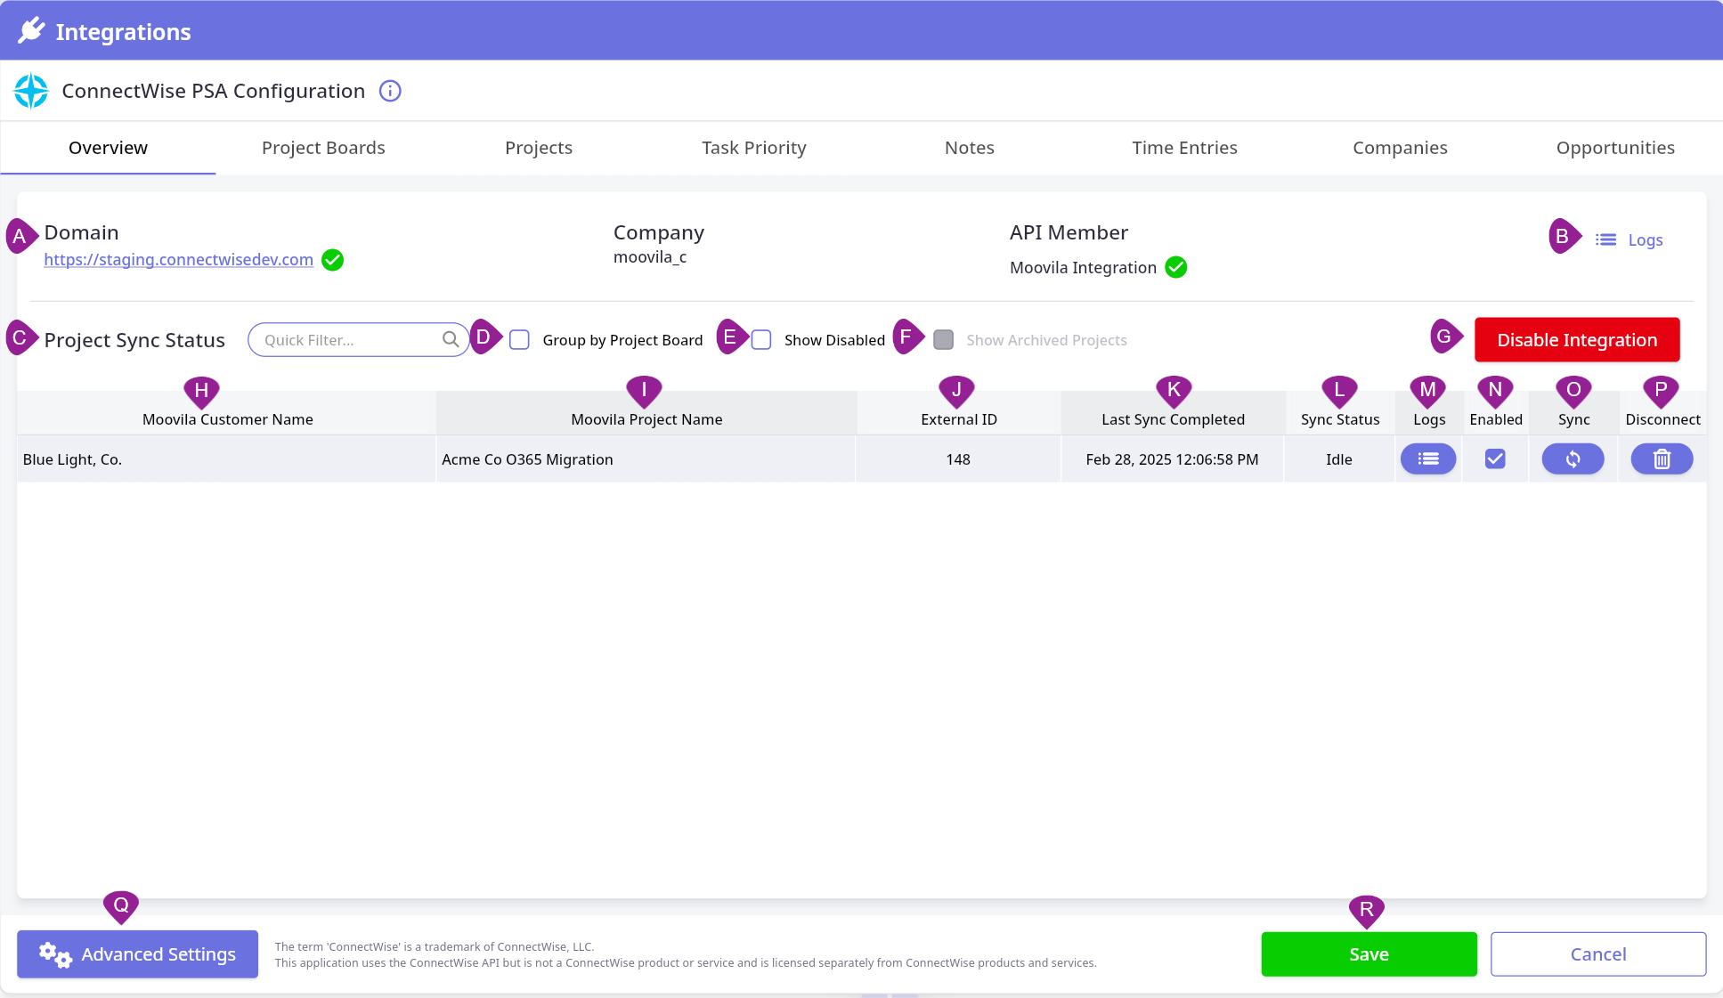
Task: Click the search magnifier in Quick Filter
Action: coord(451,340)
